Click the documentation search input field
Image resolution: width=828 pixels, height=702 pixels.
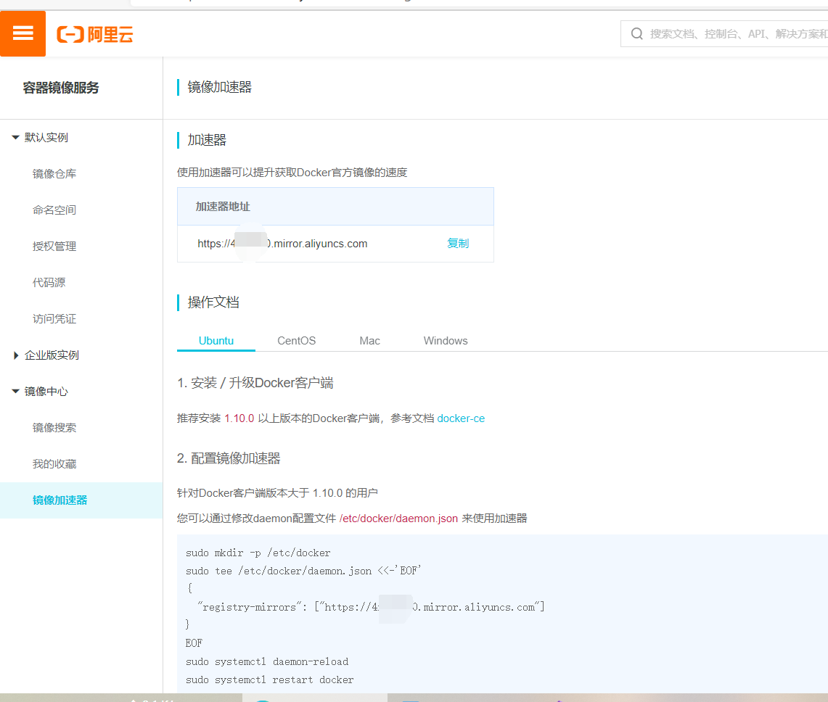click(726, 33)
